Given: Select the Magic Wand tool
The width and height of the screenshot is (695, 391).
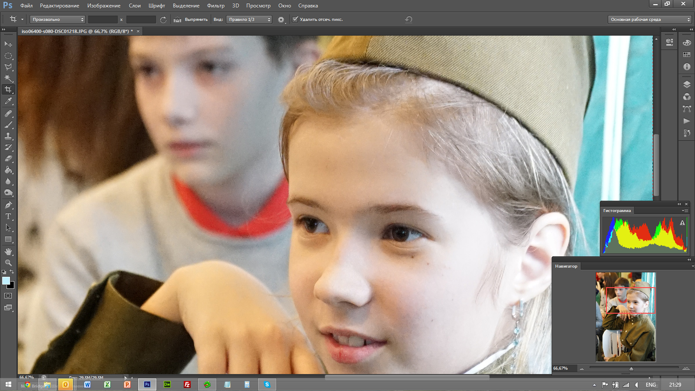Looking at the screenshot, I should [x=8, y=78].
